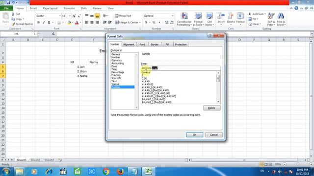The height and width of the screenshot is (176, 314).
Task: Click the Merge & Center button
Action: click(128, 22)
